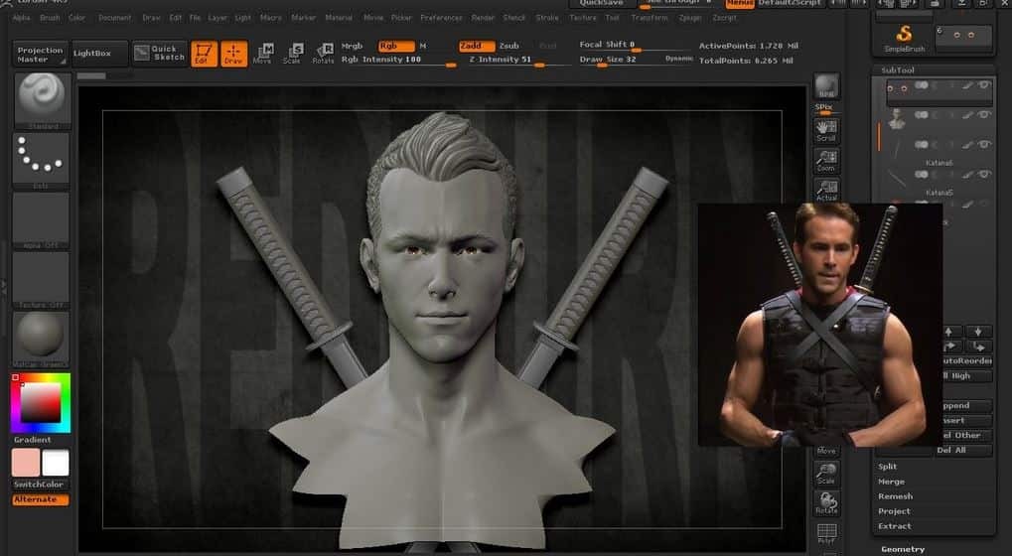Click the QuickSave button
The image size is (1012, 556).
pos(602,3)
